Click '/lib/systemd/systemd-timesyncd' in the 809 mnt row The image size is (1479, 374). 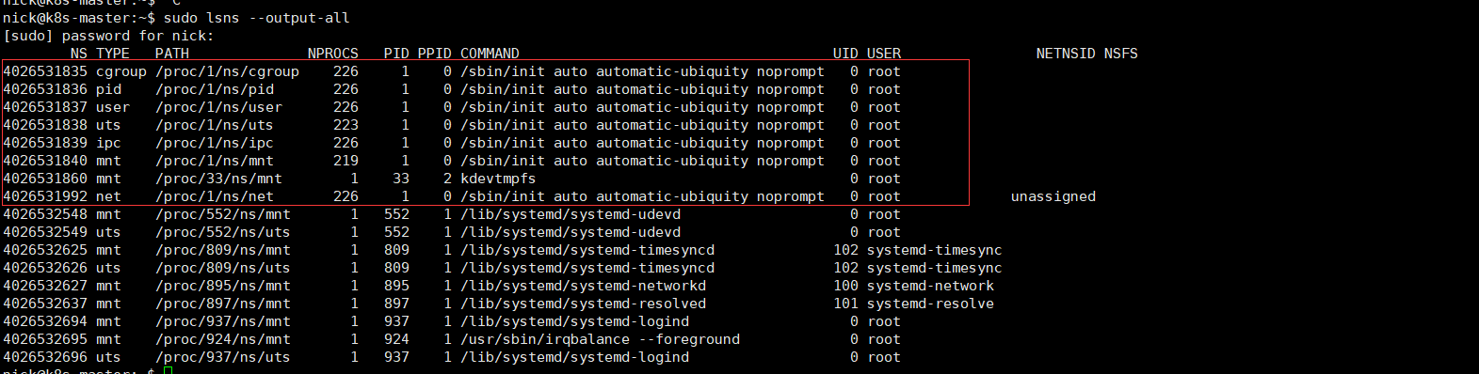[587, 250]
